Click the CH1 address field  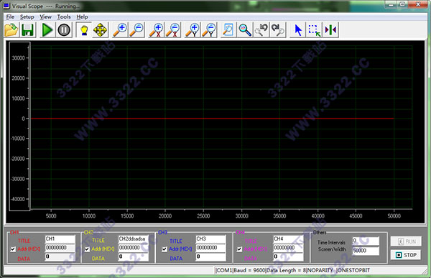coord(60,248)
